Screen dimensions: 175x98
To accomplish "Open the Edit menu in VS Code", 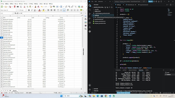I will click(x=96, y=2).
